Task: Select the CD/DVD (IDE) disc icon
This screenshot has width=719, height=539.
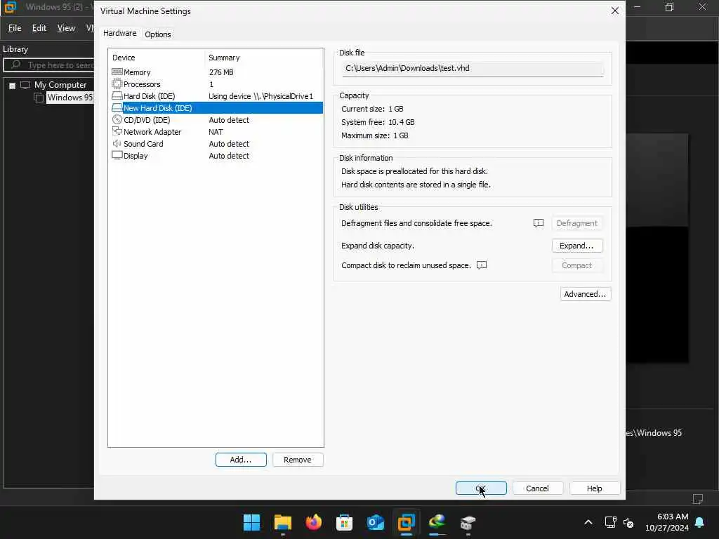Action: (117, 119)
